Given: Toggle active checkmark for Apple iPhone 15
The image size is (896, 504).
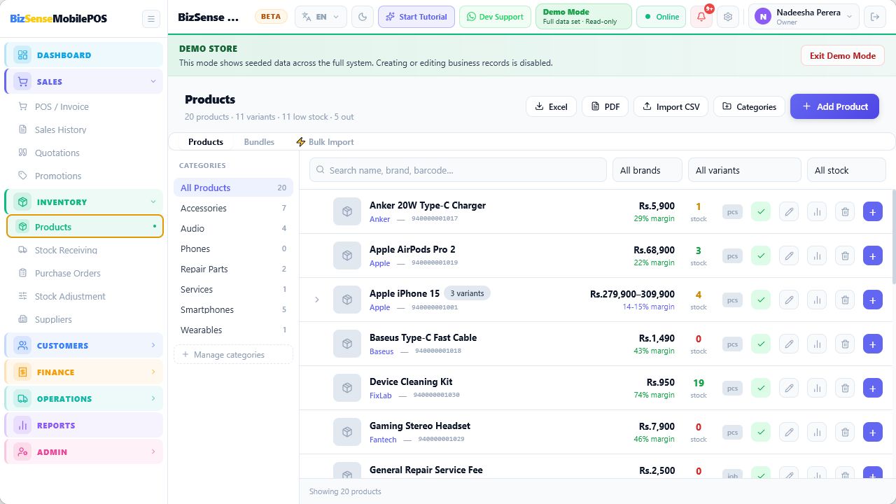Looking at the screenshot, I should pyautogui.click(x=761, y=300).
